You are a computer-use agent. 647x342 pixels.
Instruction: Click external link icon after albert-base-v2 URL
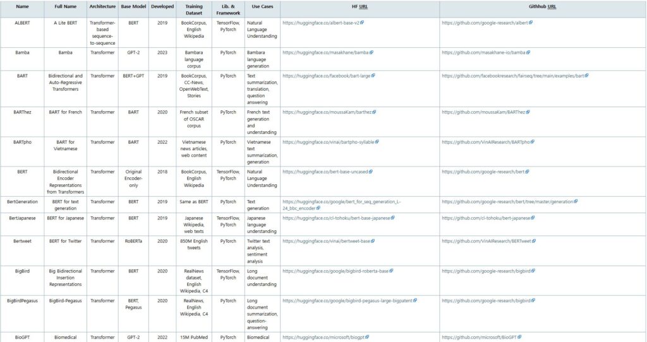(x=362, y=22)
